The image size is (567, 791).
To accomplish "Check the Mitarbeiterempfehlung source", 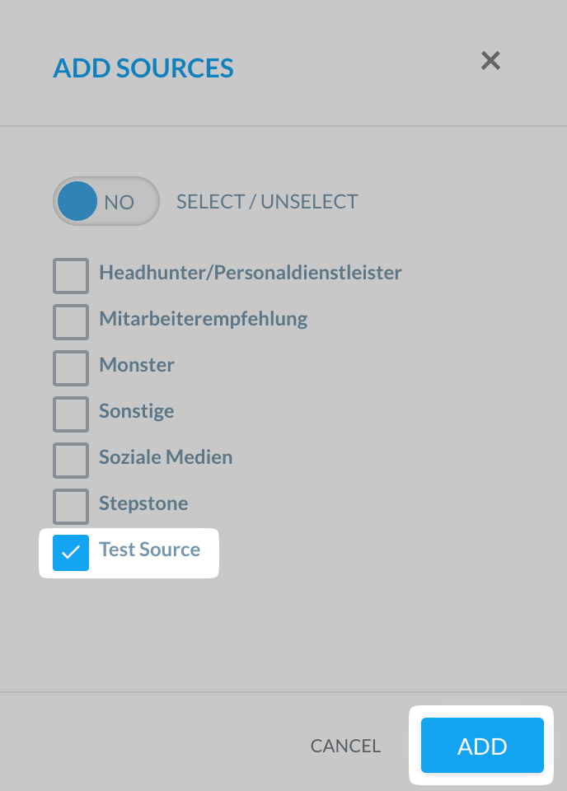I will click(x=70, y=322).
